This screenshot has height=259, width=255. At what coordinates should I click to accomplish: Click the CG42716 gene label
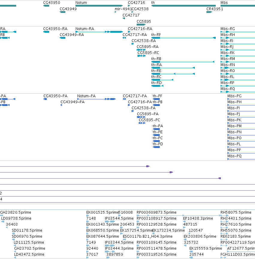136,3
